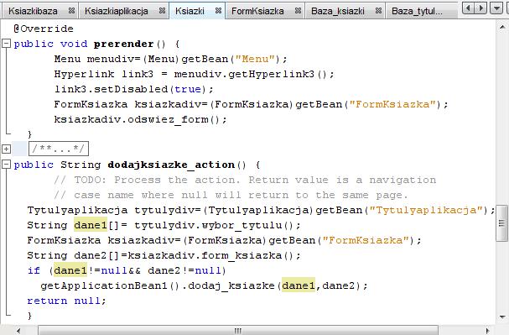The image size is (509, 335).
Task: Close the Baza_ksiazki tab
Action: click(x=378, y=11)
